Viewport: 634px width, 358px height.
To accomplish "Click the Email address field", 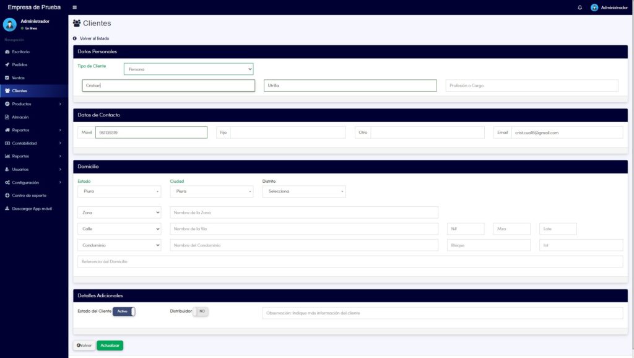I will tap(567, 133).
